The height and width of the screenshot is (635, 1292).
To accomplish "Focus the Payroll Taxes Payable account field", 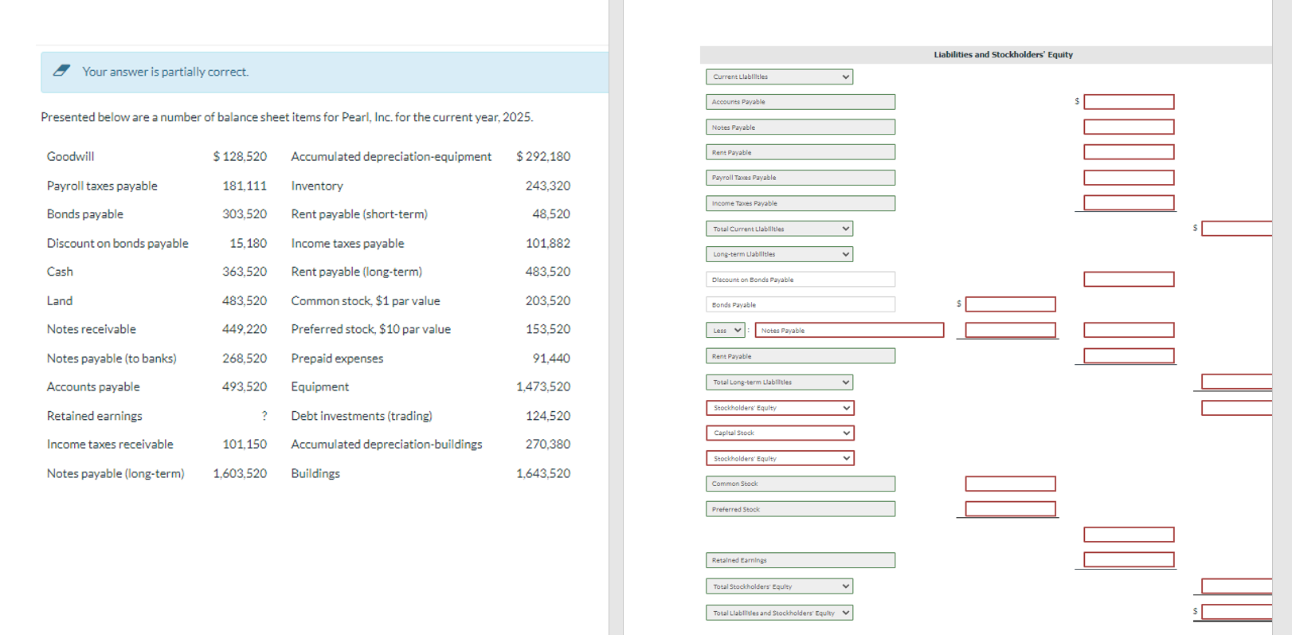I will [x=801, y=178].
